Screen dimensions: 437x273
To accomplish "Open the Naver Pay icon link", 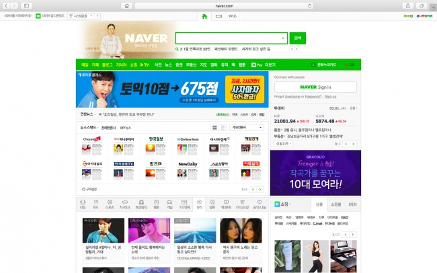I will tap(257, 65).
